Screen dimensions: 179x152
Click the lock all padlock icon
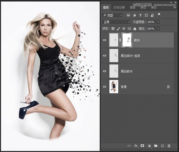point(135,29)
